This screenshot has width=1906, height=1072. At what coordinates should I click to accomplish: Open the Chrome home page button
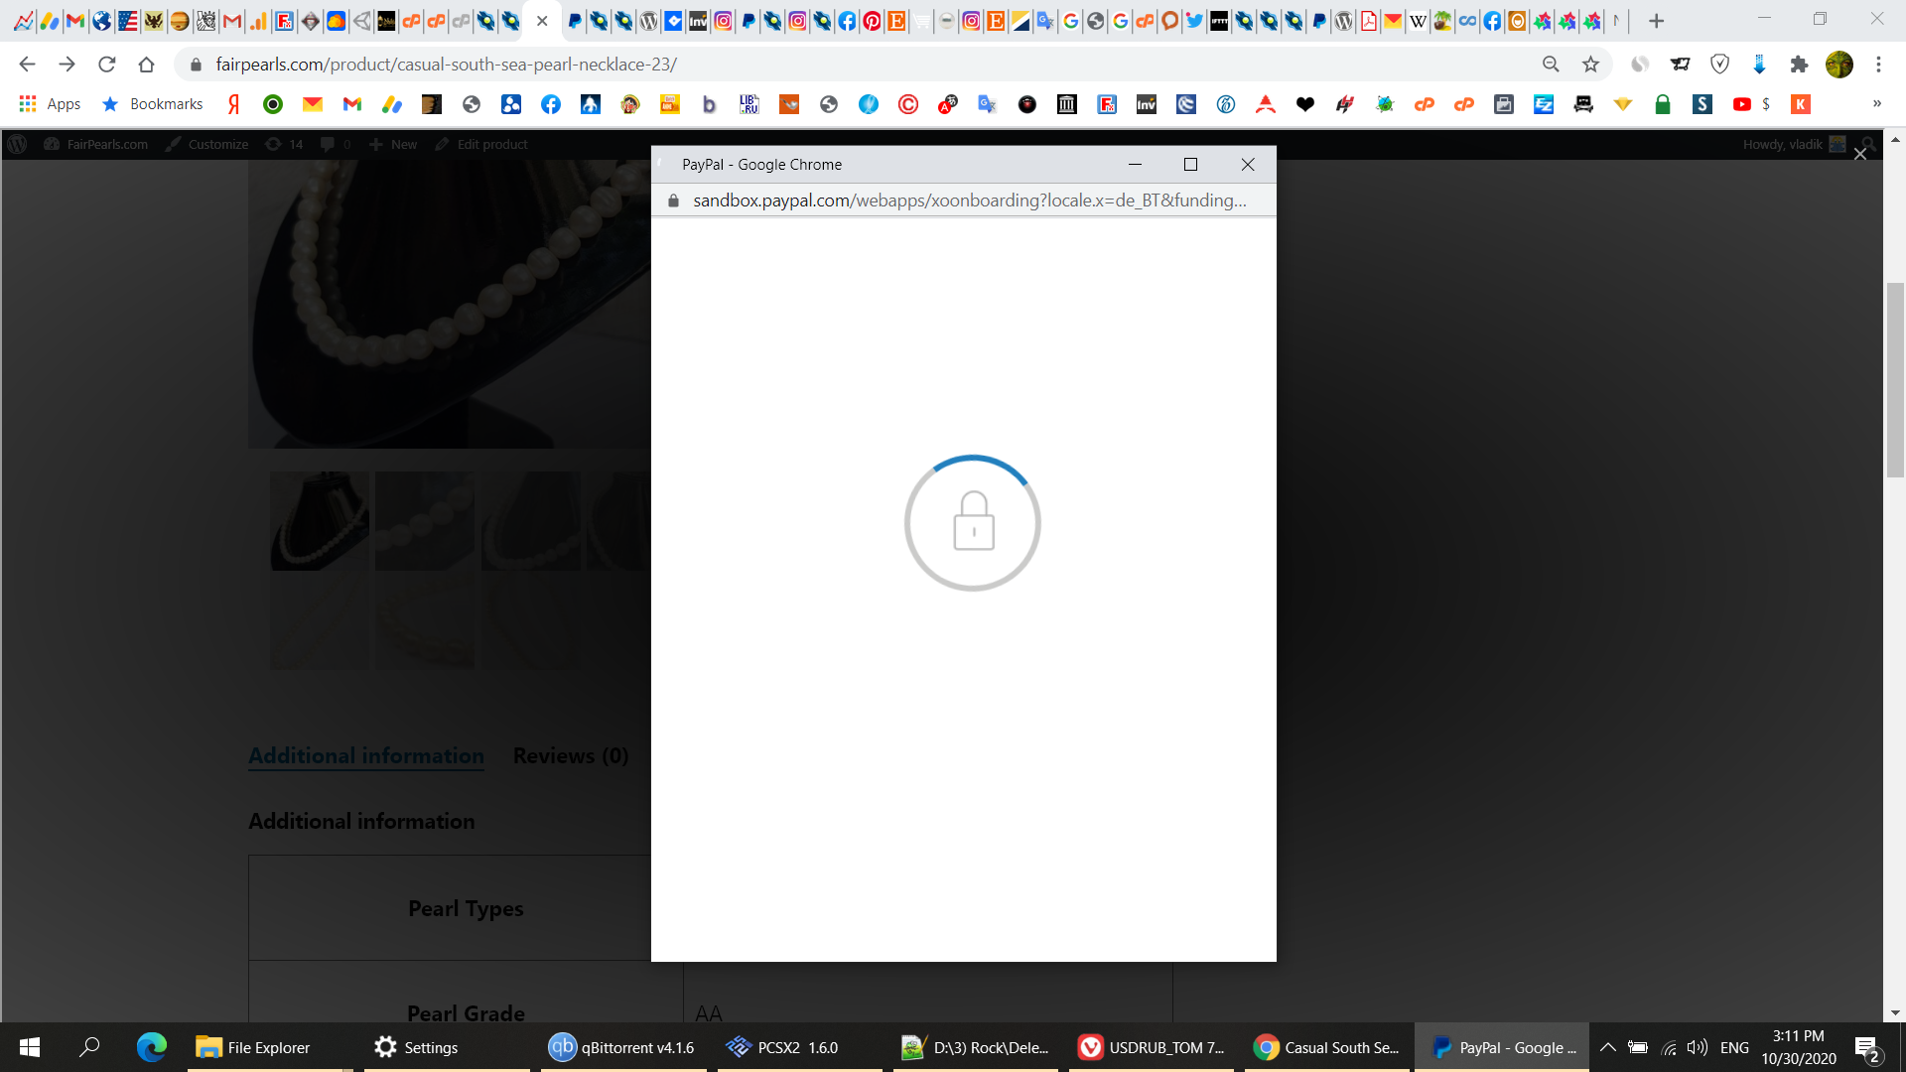(x=146, y=65)
